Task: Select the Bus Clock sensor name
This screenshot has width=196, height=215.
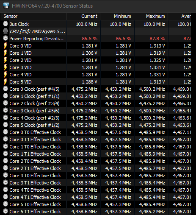Action: [19, 24]
